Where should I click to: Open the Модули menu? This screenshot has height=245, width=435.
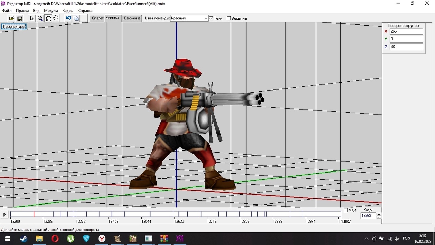(51, 11)
